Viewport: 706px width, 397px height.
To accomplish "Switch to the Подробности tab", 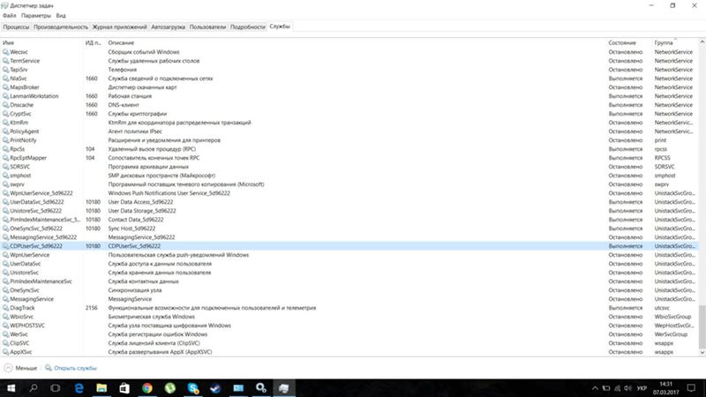I will point(248,27).
